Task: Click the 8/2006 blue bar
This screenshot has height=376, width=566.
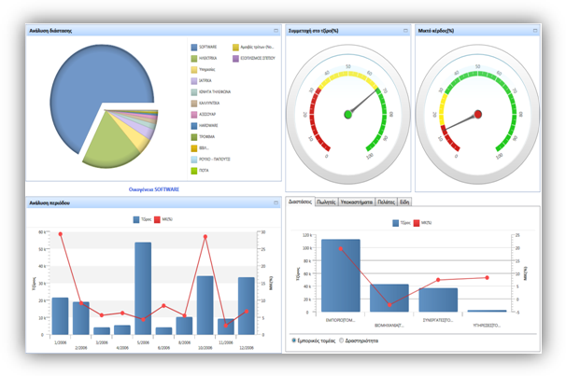Action: tap(184, 326)
